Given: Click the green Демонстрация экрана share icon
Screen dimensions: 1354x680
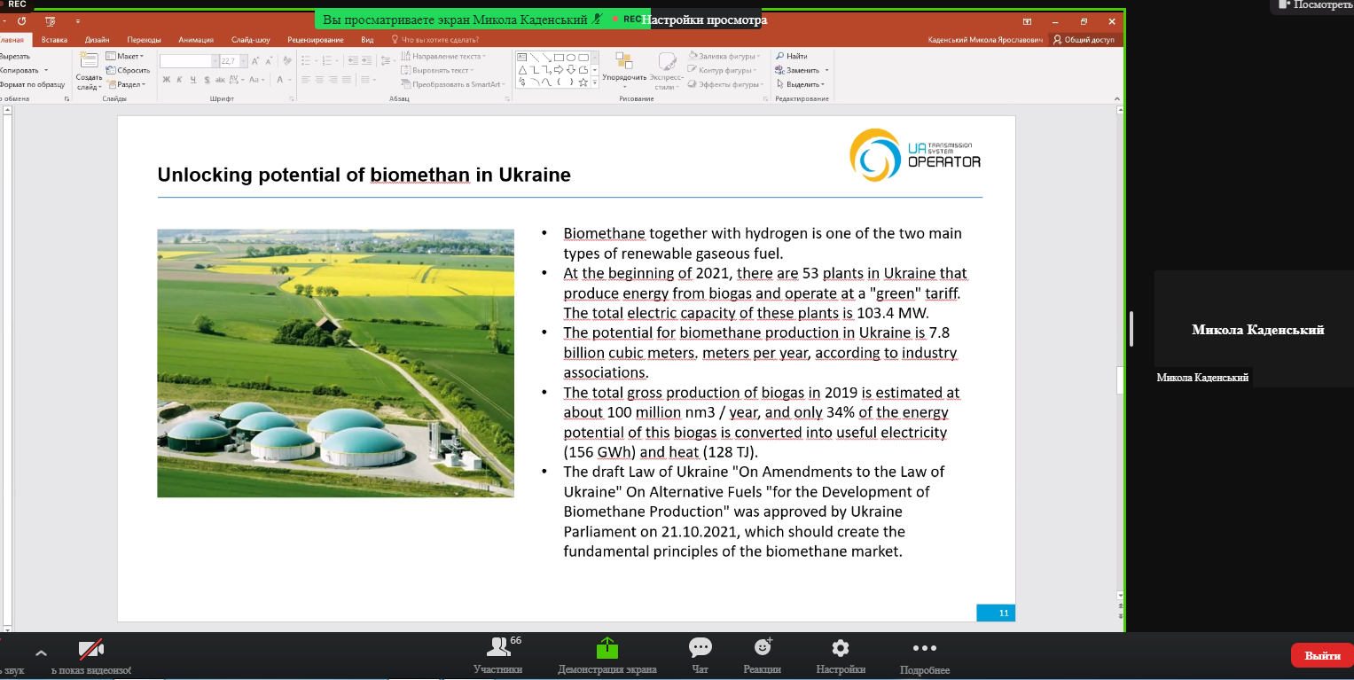Looking at the screenshot, I should point(607,649).
